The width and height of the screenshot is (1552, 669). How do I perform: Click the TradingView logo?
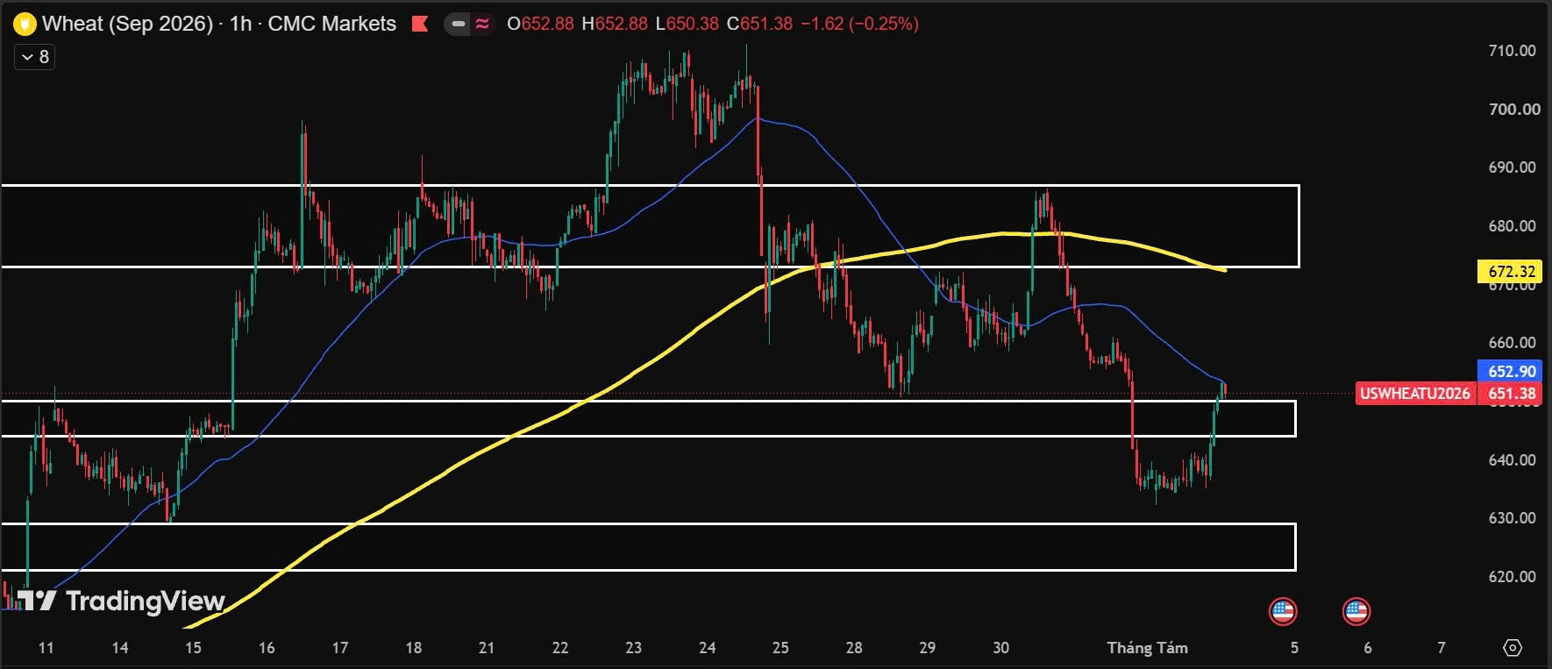click(122, 601)
